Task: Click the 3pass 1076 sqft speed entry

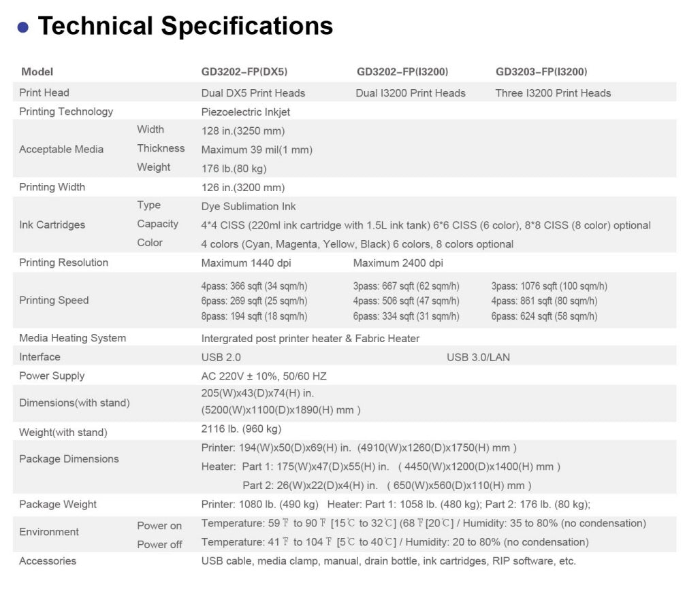Action: 549,286
